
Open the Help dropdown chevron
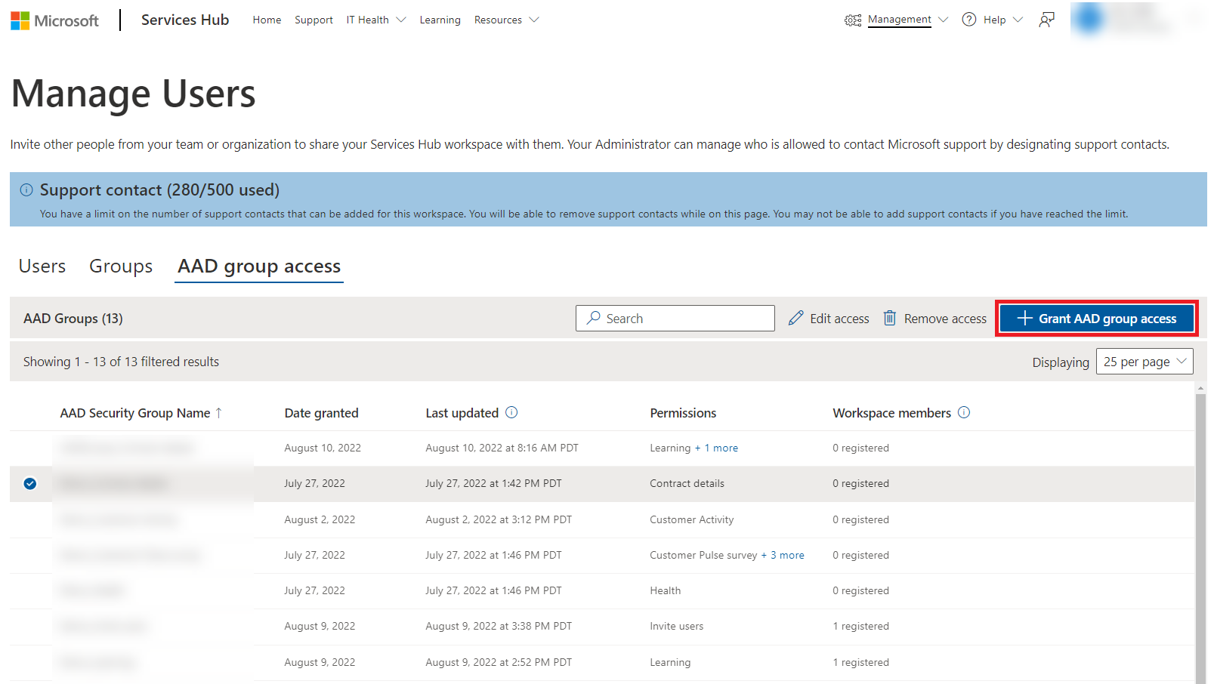point(1018,20)
